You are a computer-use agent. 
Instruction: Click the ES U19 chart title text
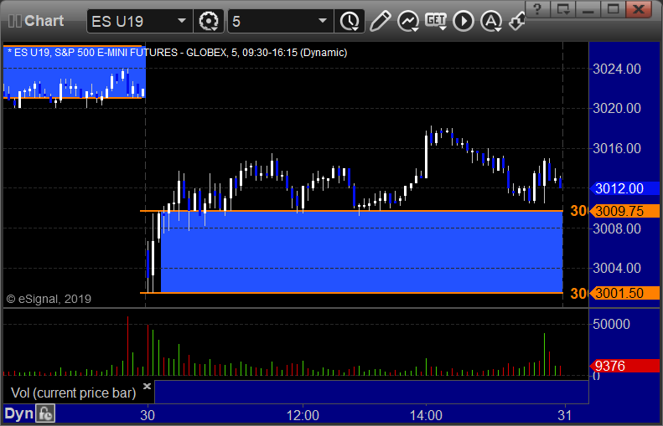[178, 53]
